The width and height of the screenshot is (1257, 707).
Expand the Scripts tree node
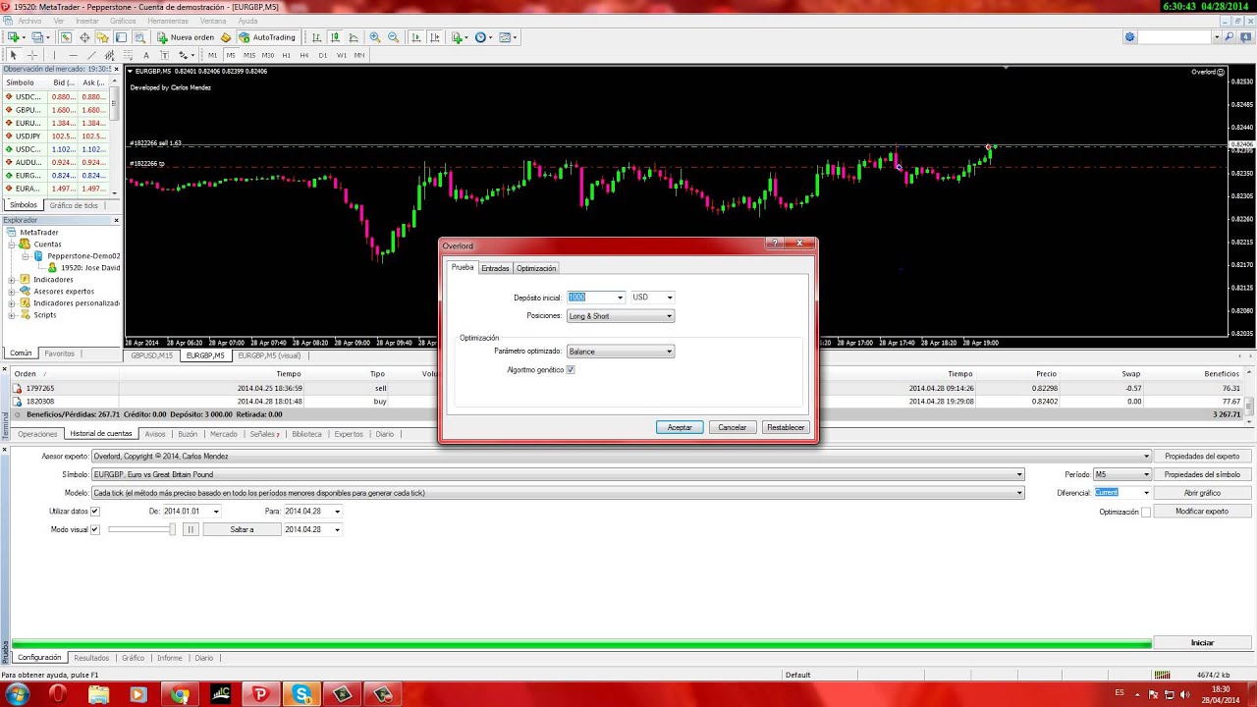pyautogui.click(x=12, y=315)
